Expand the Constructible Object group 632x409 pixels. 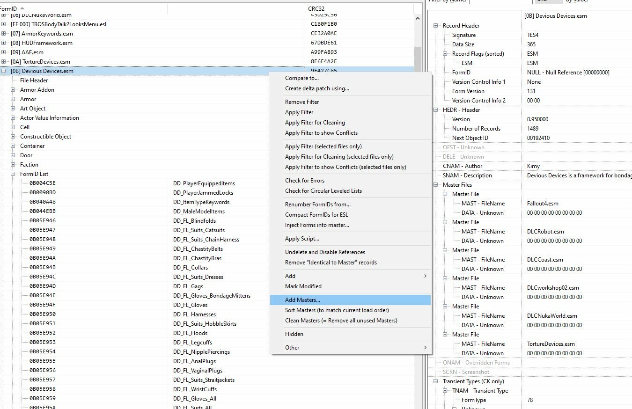point(13,137)
